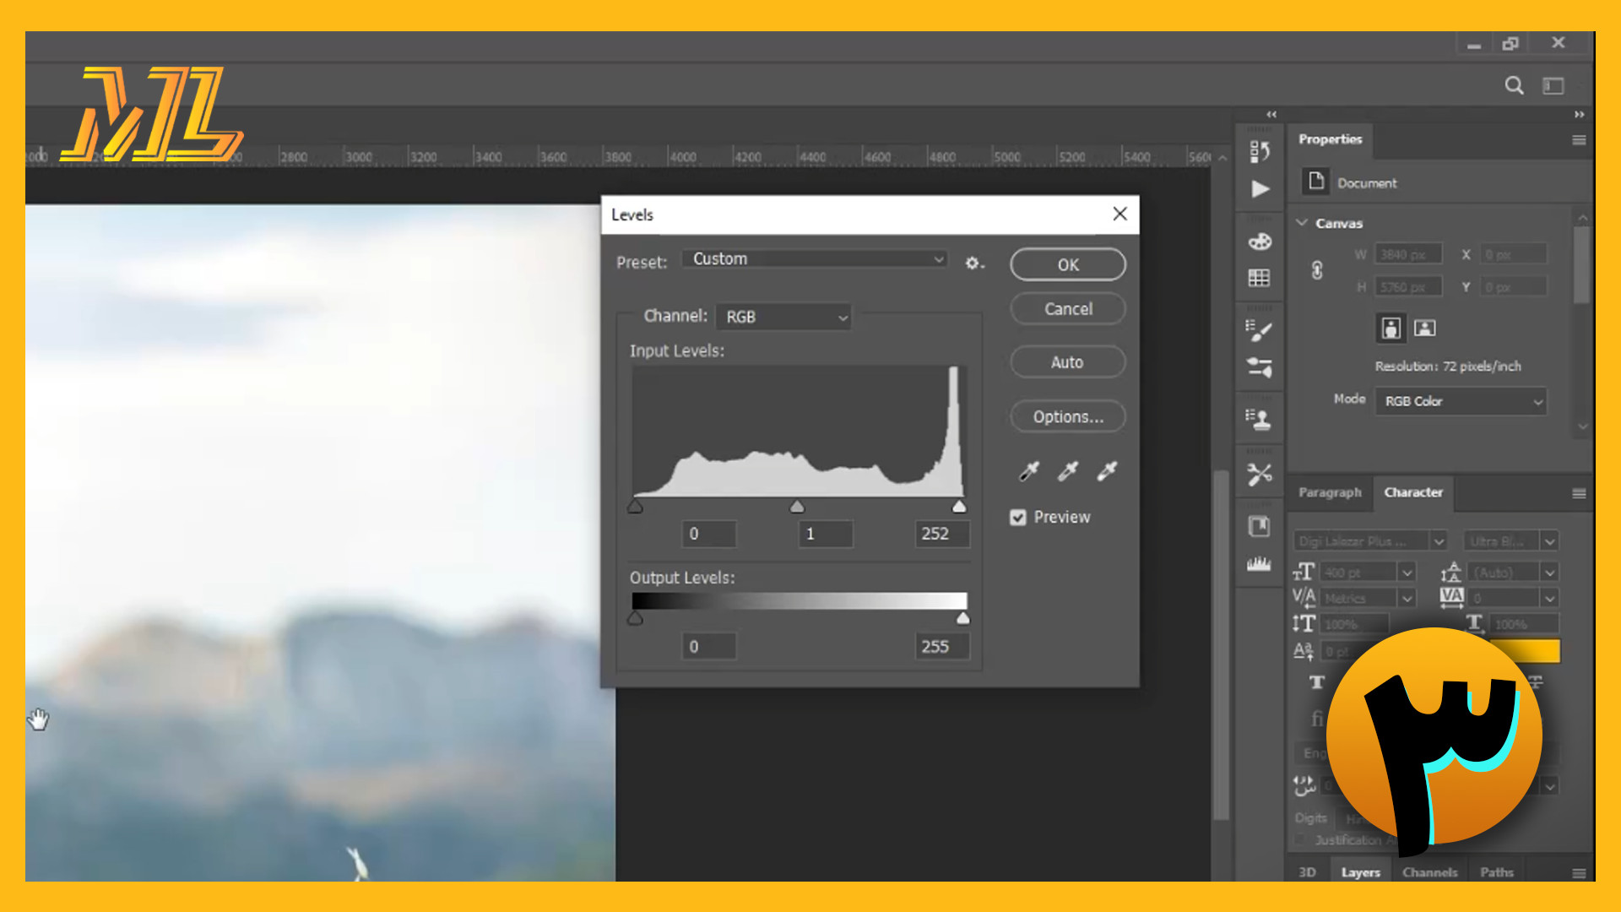Switch to the Paragraph tab

(1330, 492)
